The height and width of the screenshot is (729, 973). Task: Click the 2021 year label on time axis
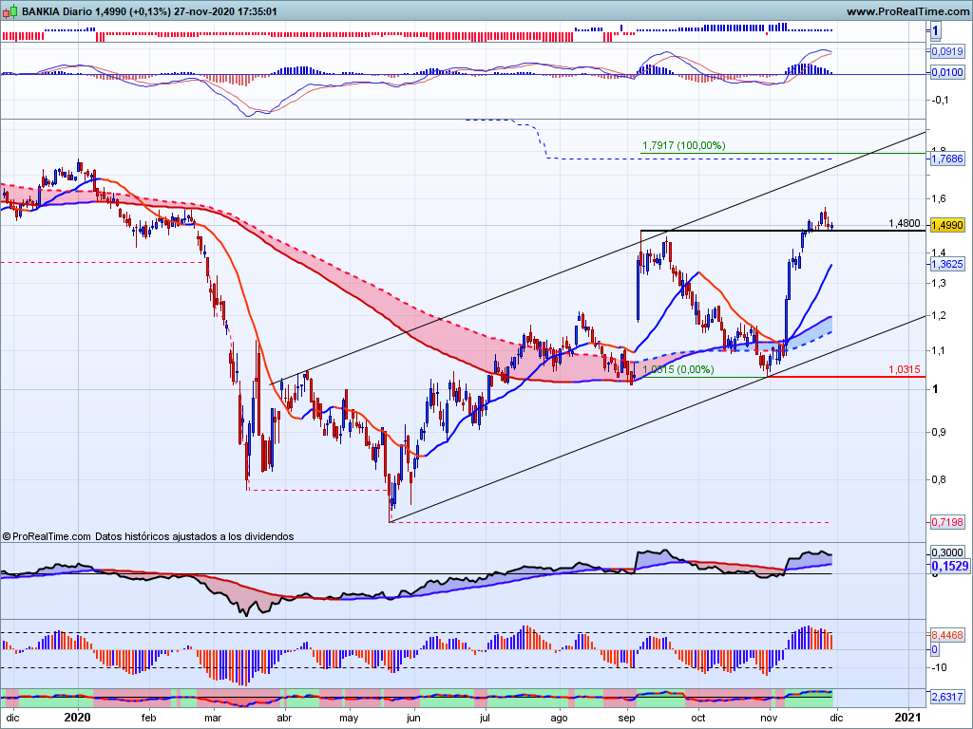[909, 718]
